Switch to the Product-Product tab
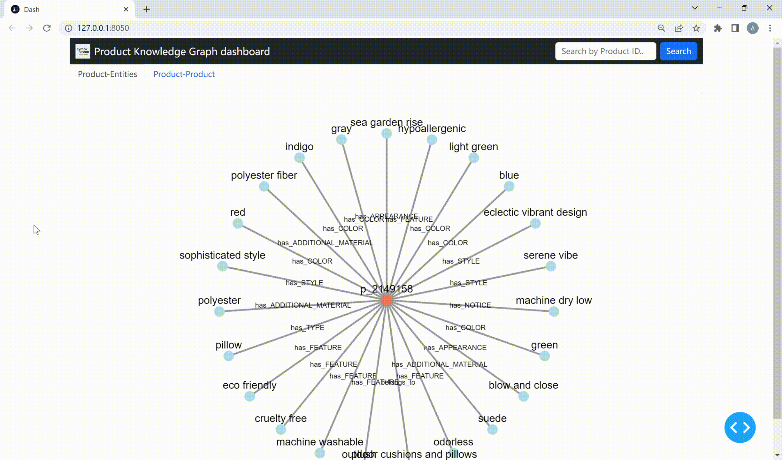Image resolution: width=782 pixels, height=460 pixels. click(x=184, y=74)
